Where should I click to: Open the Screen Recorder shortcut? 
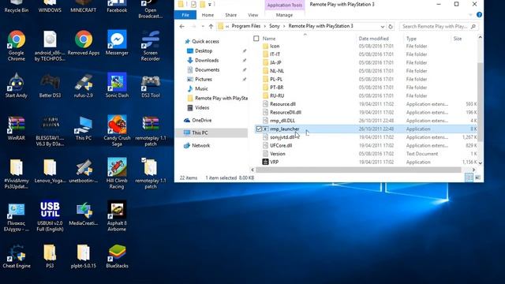(151, 46)
